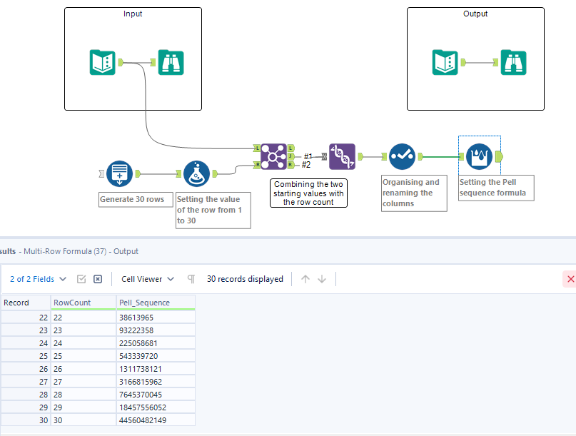Select record number 25 row header

point(26,356)
